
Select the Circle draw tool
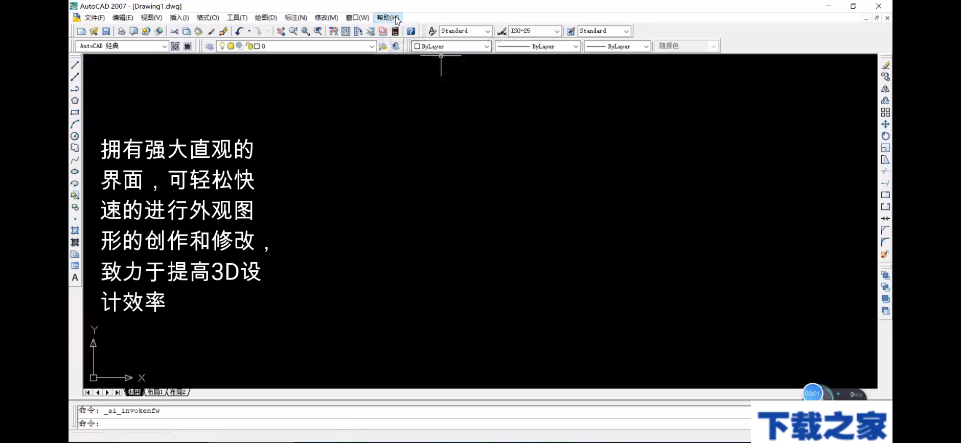tap(75, 136)
